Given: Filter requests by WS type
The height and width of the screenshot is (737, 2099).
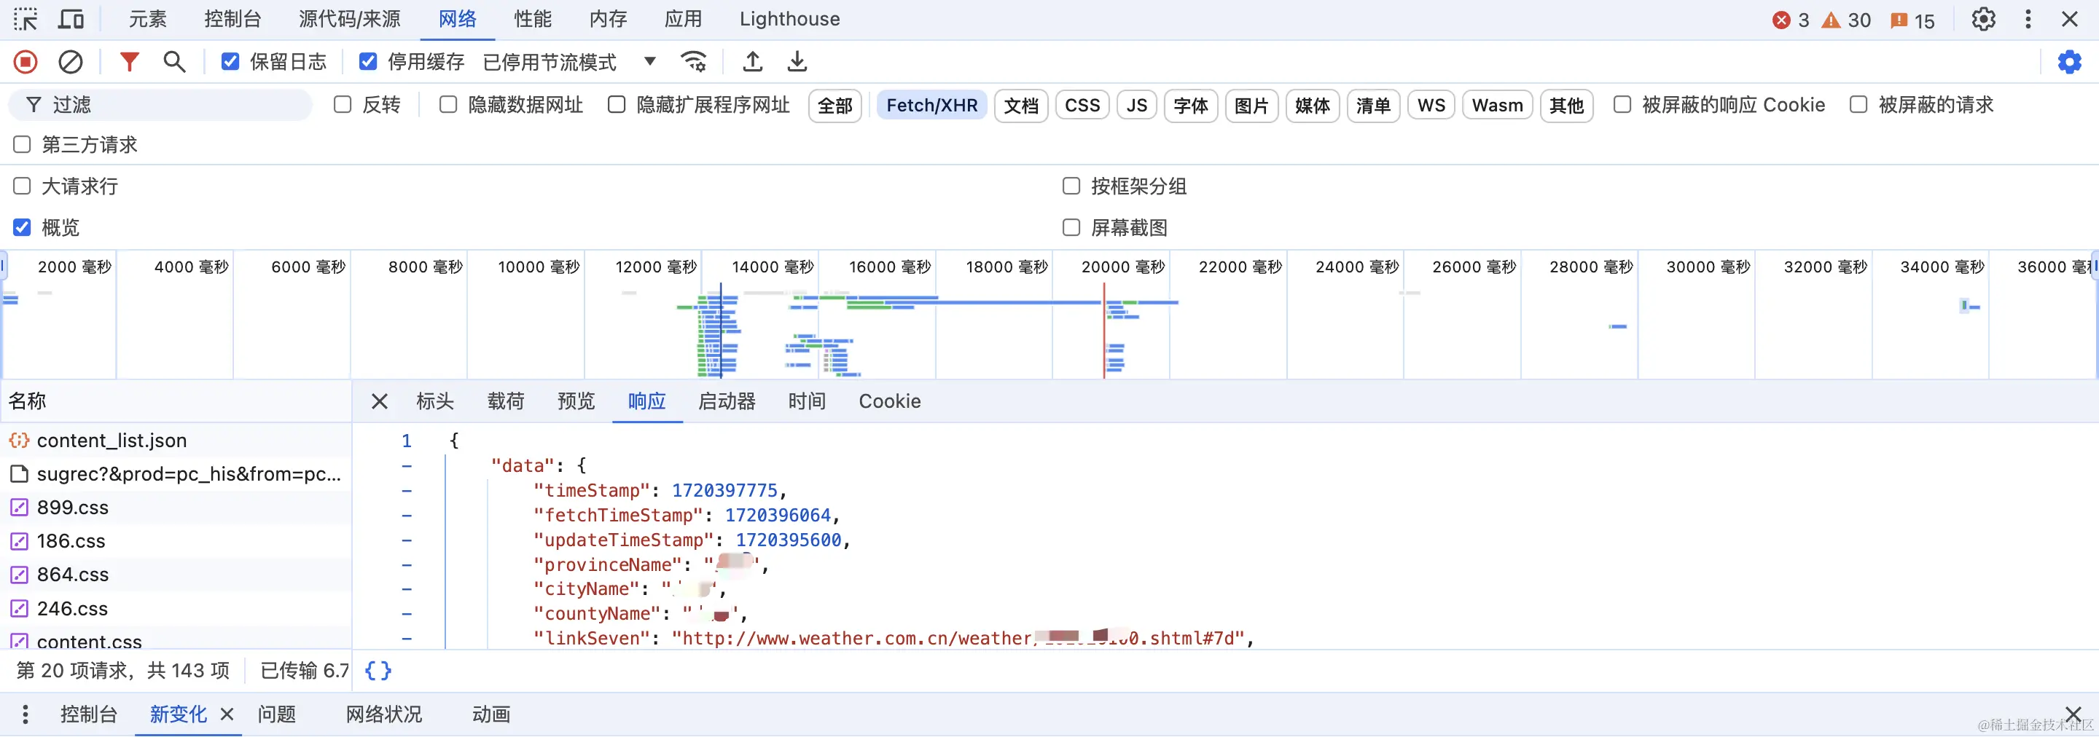Looking at the screenshot, I should [1431, 106].
